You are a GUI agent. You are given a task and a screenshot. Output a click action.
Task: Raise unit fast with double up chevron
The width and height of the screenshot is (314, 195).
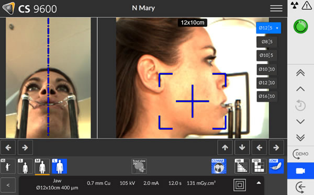[300, 73]
